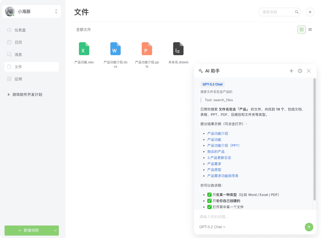Screen dimensions: 321x238
Task: Select the 文件 files sidebar item
Action: pos(32,67)
